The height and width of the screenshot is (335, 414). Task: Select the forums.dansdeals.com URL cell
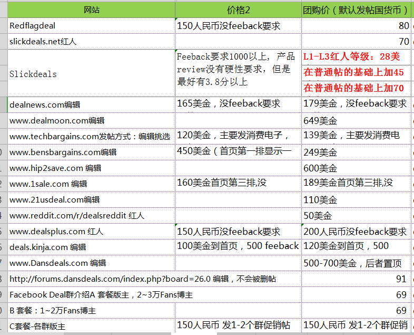click(x=154, y=279)
